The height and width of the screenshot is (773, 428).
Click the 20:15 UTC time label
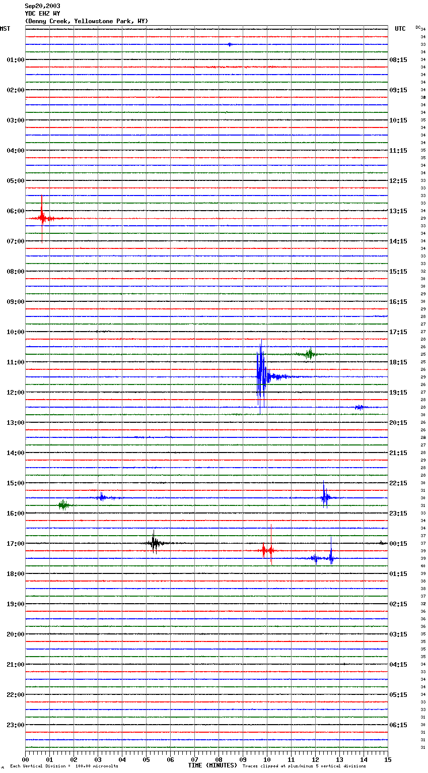(x=398, y=423)
